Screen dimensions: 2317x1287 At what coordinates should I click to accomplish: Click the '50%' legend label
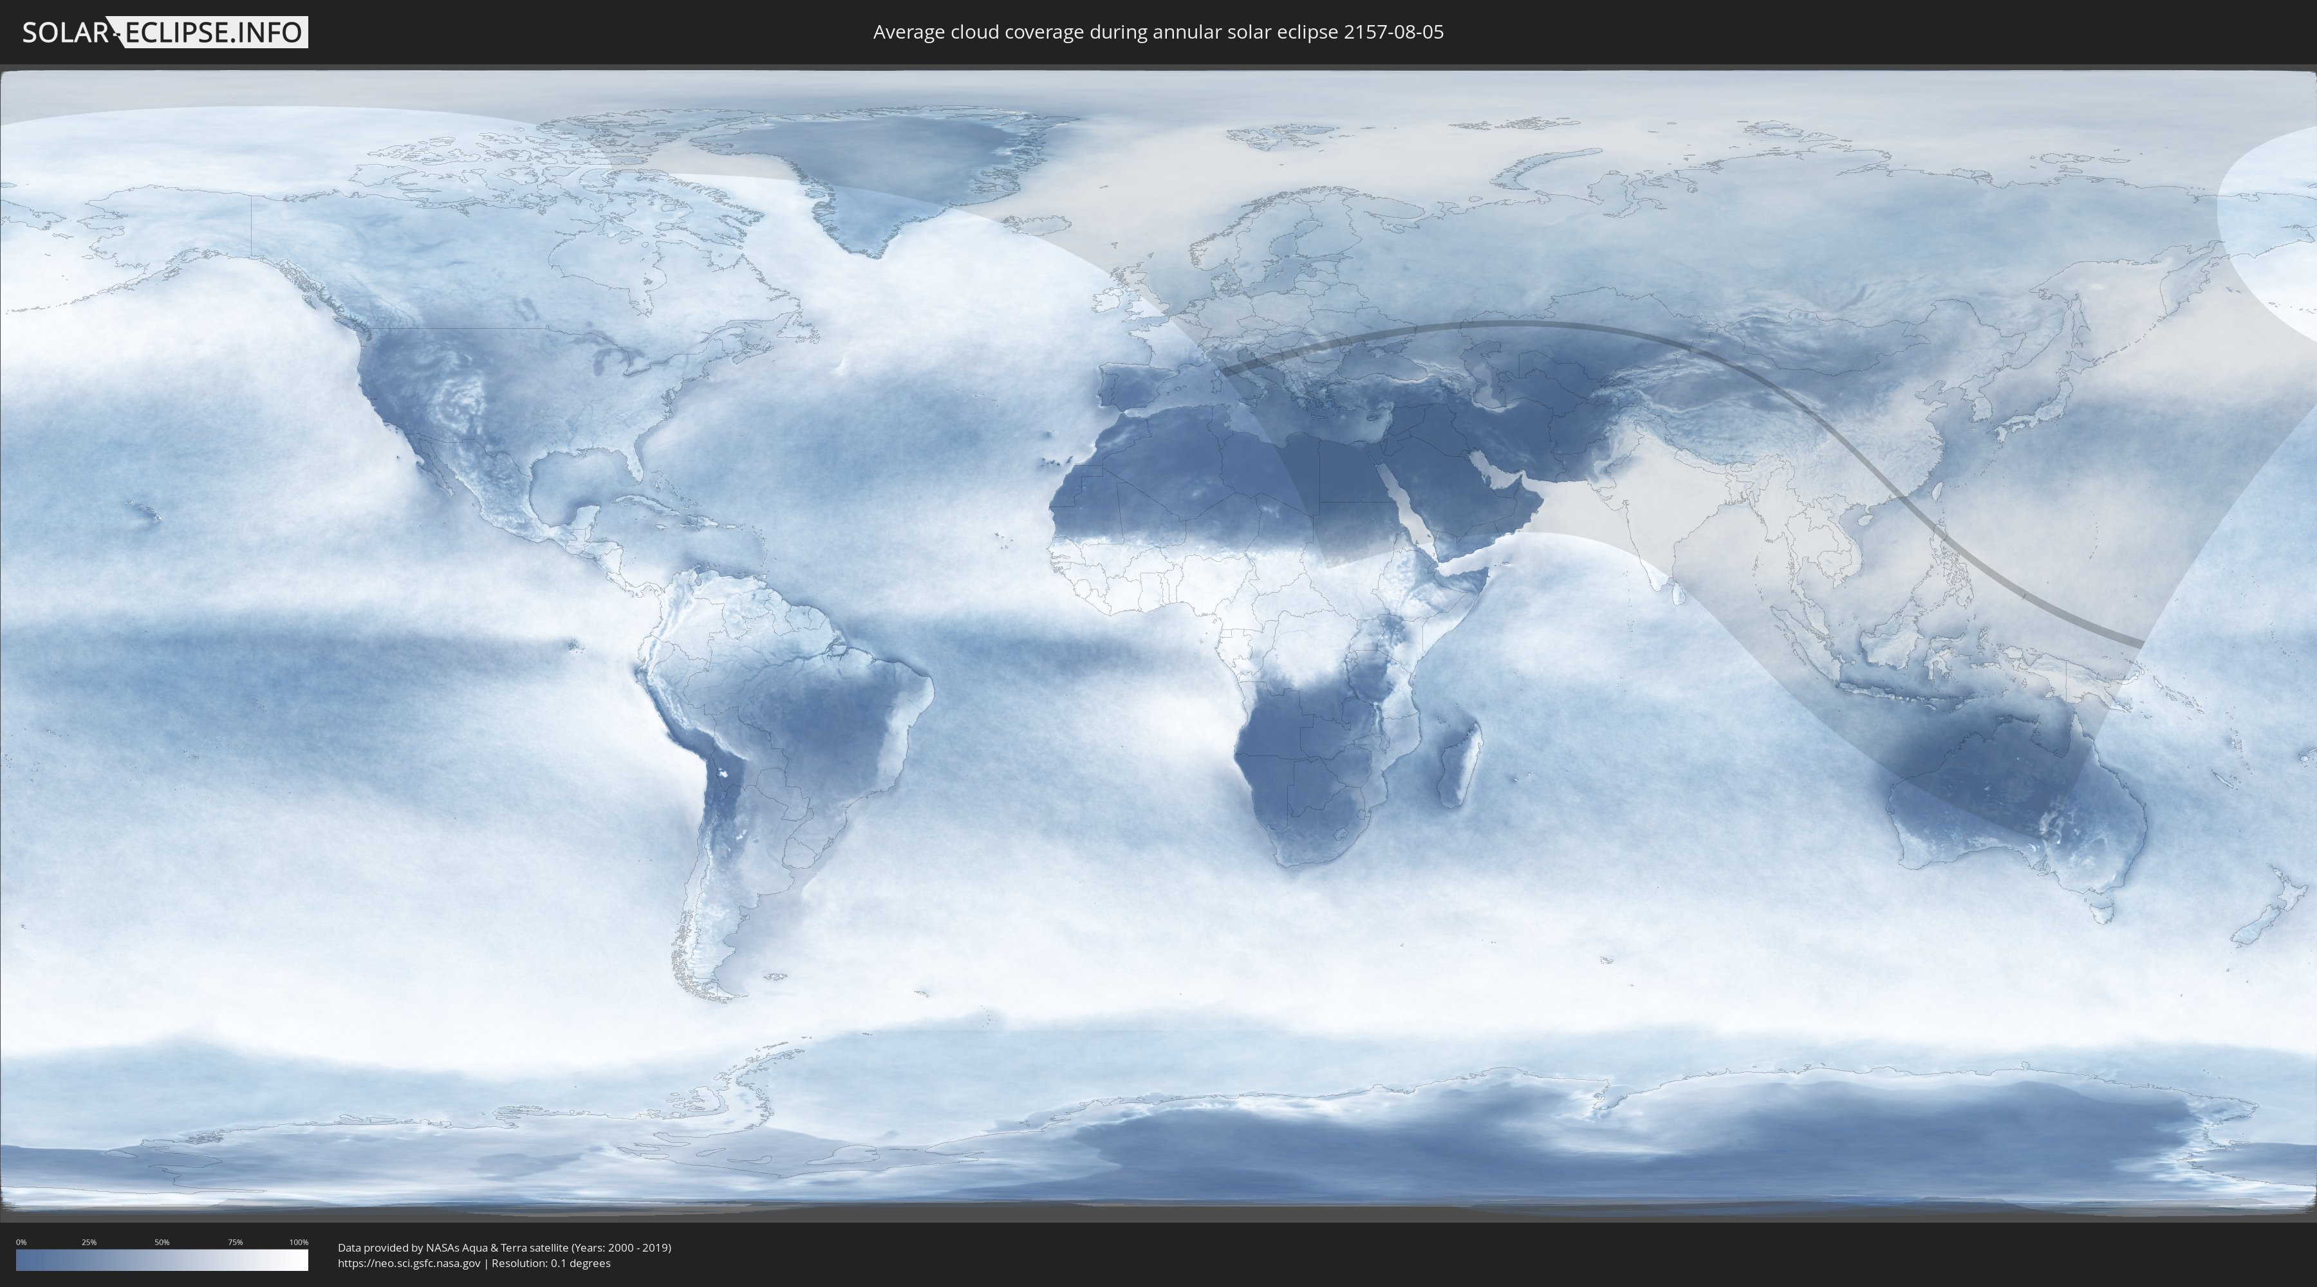click(x=162, y=1242)
